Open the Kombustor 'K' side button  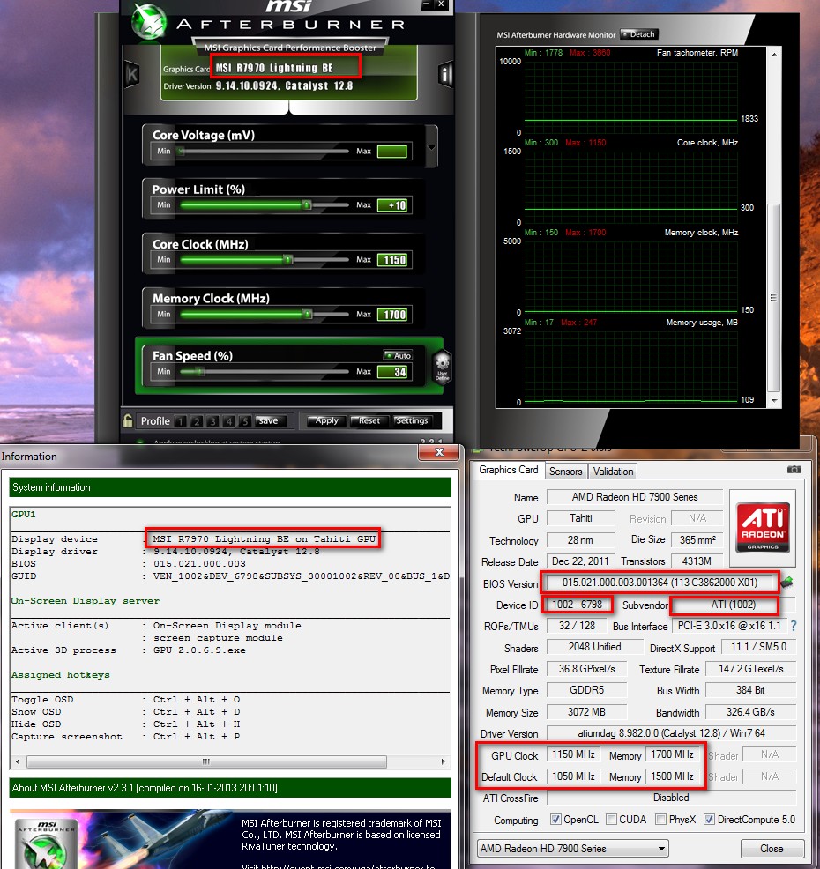tap(132, 74)
